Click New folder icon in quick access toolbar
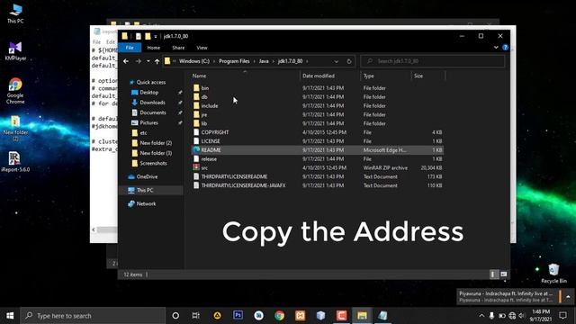This screenshot has width=576, height=324. pyautogui.click(x=148, y=36)
